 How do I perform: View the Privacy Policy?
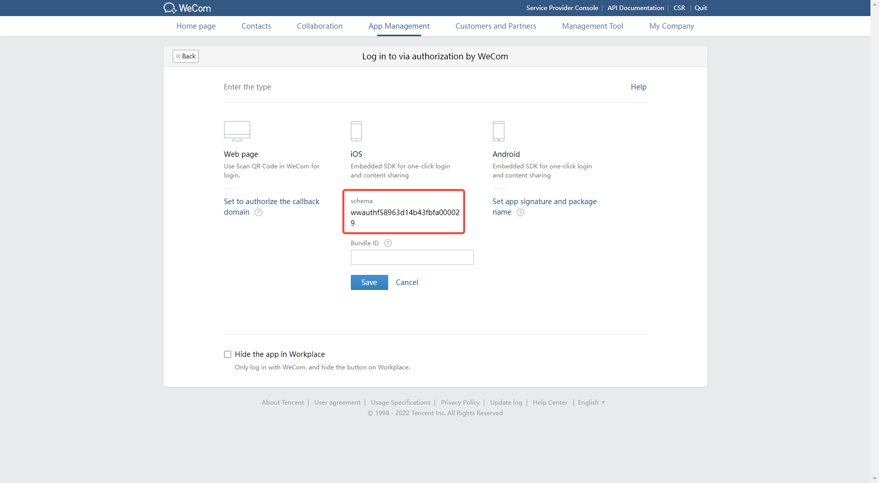tap(460, 402)
